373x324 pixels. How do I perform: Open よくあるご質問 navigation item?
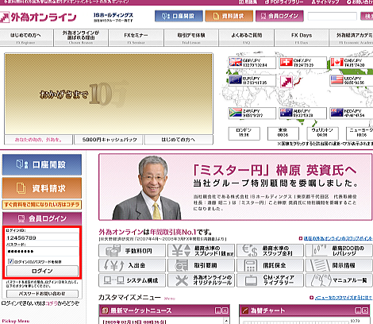pyautogui.click(x=247, y=38)
